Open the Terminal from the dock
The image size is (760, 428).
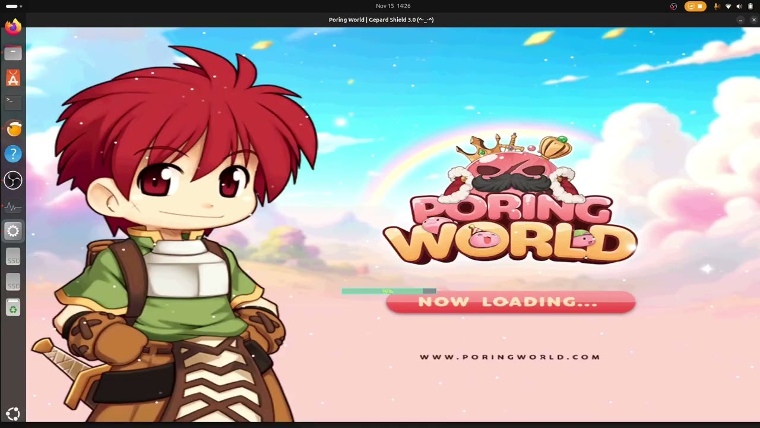click(x=13, y=103)
